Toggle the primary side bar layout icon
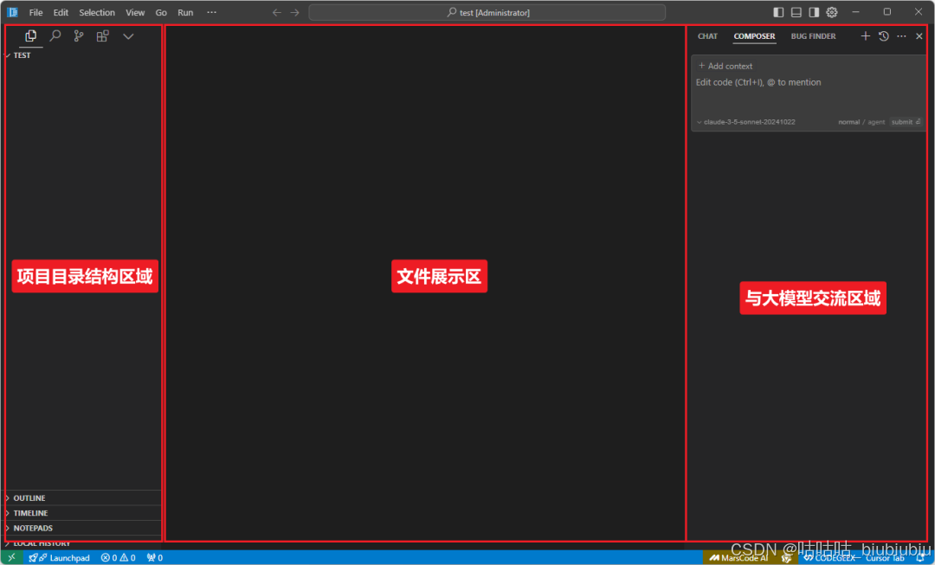This screenshot has height=565, width=935. (x=778, y=12)
